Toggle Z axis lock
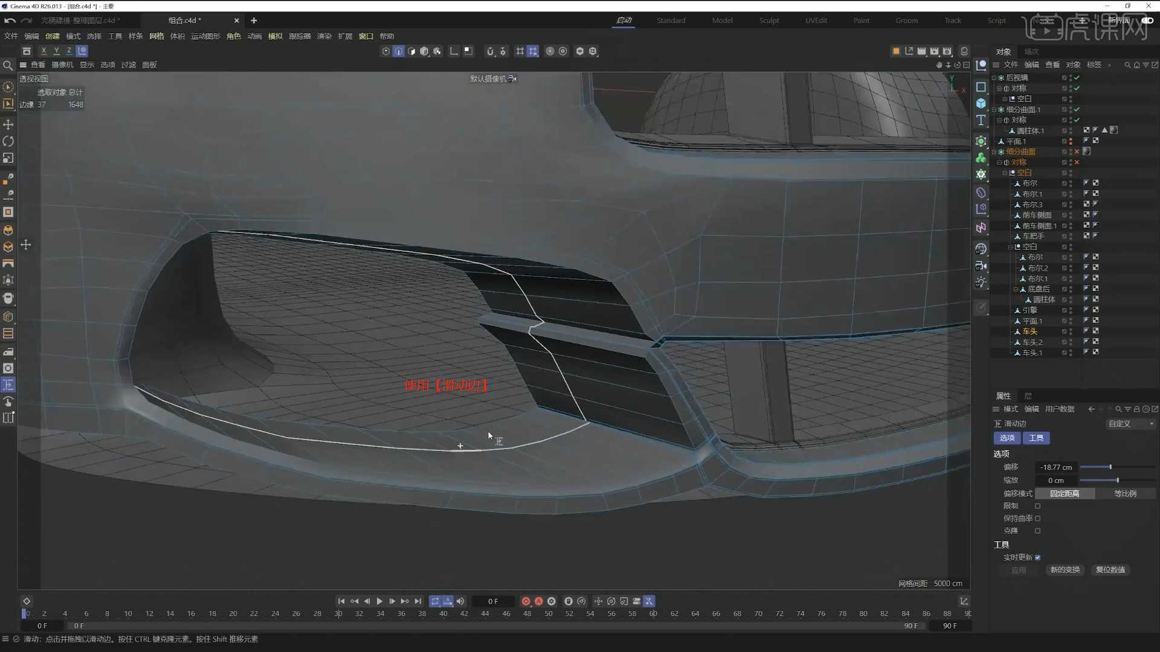The height and width of the screenshot is (652, 1160). pyautogui.click(x=69, y=51)
